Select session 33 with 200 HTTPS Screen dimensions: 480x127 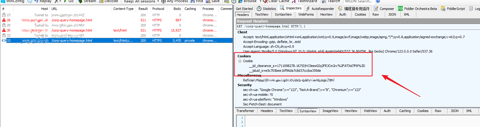tap(116, 41)
